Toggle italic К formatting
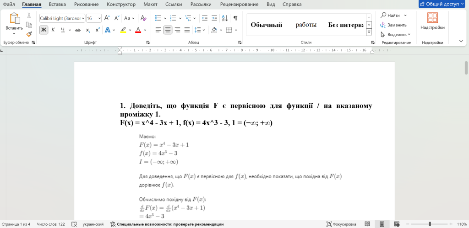469x228 pixels. tap(53, 30)
